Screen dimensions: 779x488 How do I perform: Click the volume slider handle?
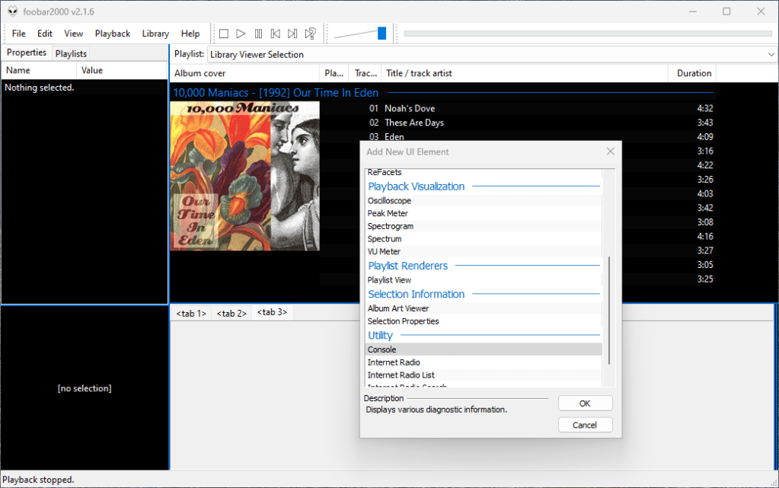tap(382, 33)
